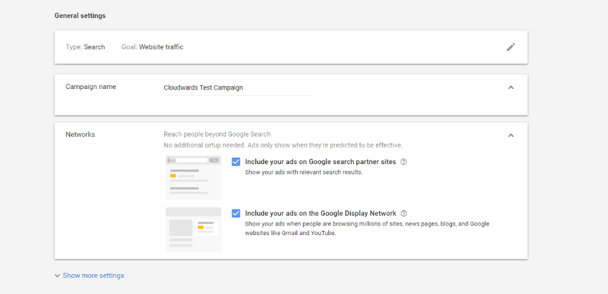The width and height of the screenshot is (608, 294).
Task: Click the Goal: Website traffic text
Action: [152, 47]
